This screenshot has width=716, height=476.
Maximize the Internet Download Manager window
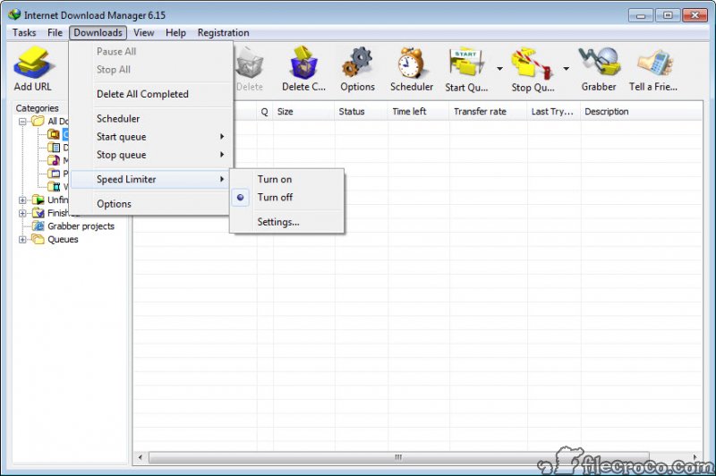point(667,15)
